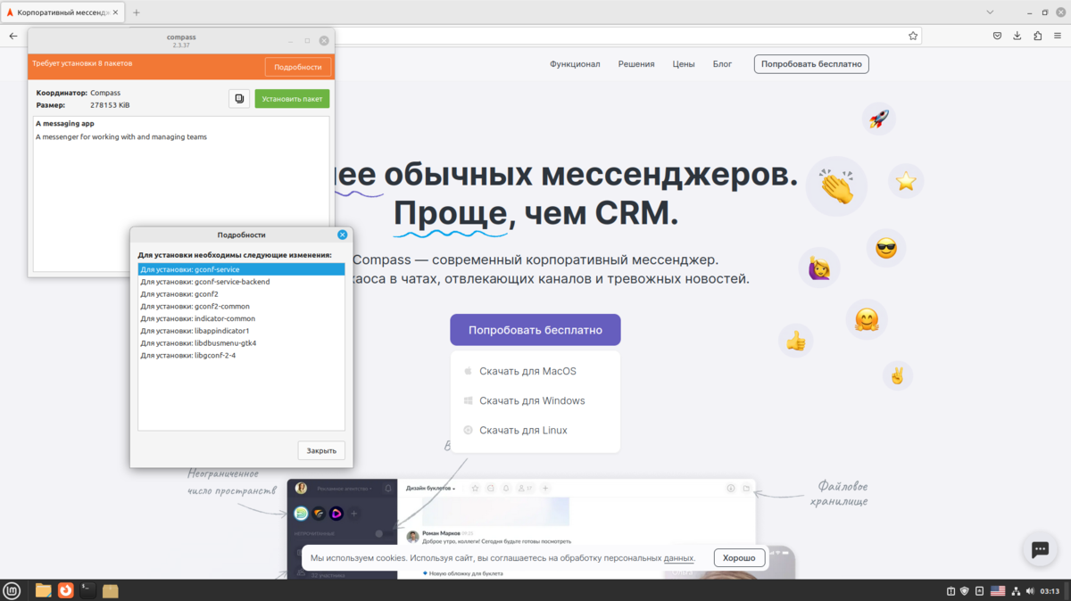The height and width of the screenshot is (601, 1071).
Task: Click the hugging face emoji bubble
Action: [x=867, y=320]
